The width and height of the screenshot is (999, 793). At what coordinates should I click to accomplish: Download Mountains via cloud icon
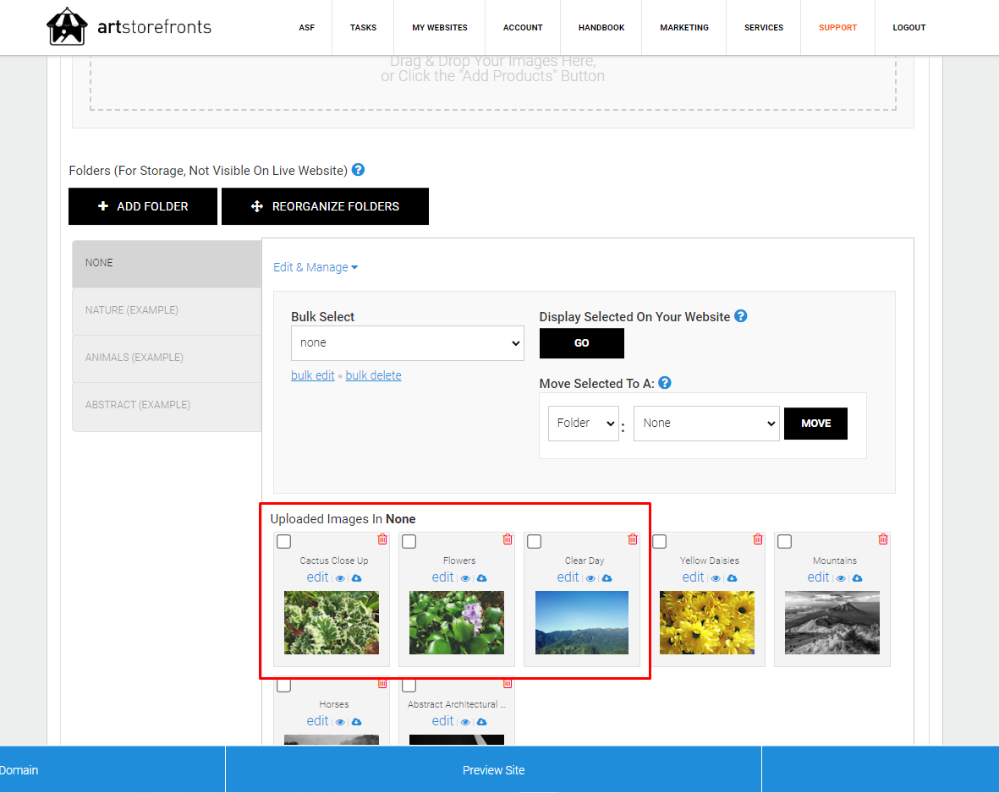858,578
